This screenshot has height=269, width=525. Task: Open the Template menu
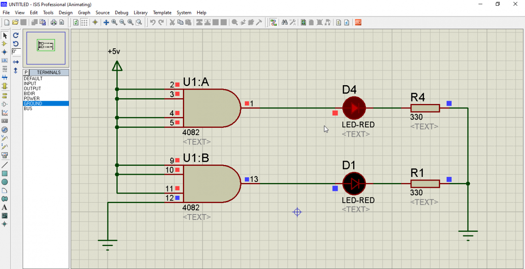click(162, 13)
